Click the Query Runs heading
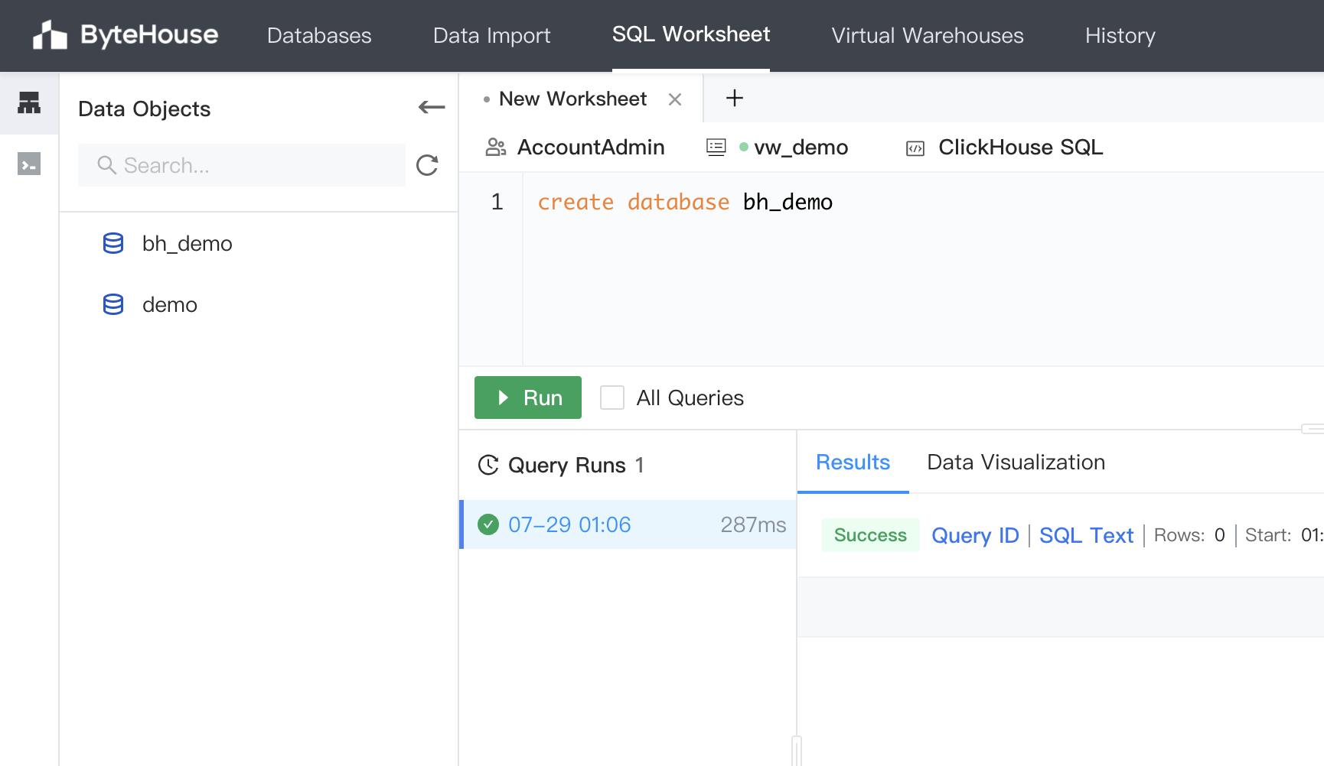This screenshot has height=766, width=1324. 567,465
